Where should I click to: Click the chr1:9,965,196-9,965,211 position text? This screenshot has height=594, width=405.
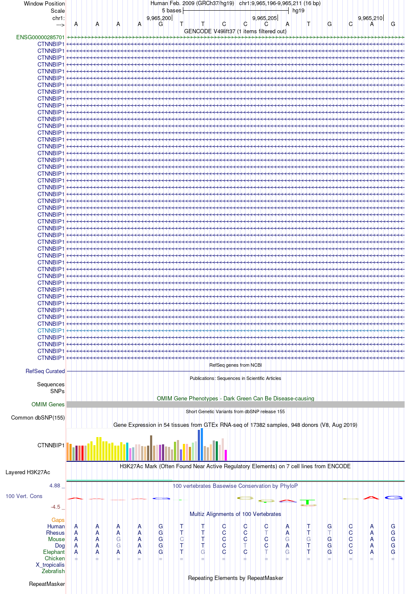click(x=280, y=3)
